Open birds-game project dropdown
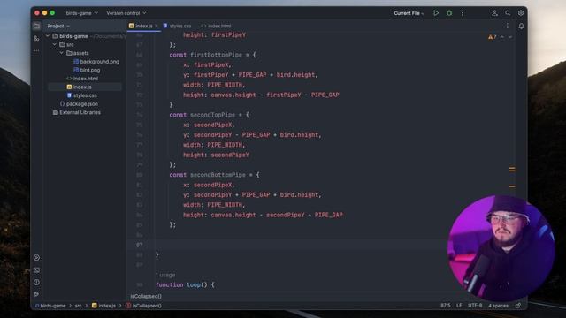 (81, 13)
